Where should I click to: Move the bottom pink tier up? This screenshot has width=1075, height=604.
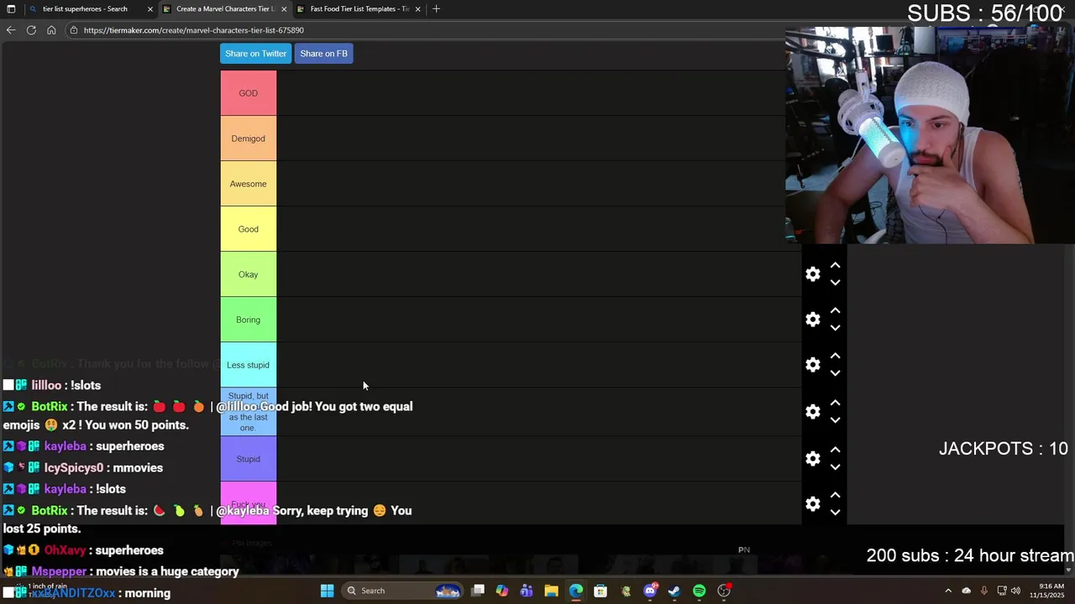click(835, 495)
